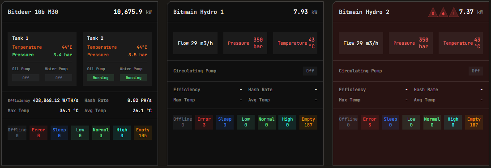
Task: Click the 428,868.12 W/TH/s efficiency value
Action: pos(56,101)
